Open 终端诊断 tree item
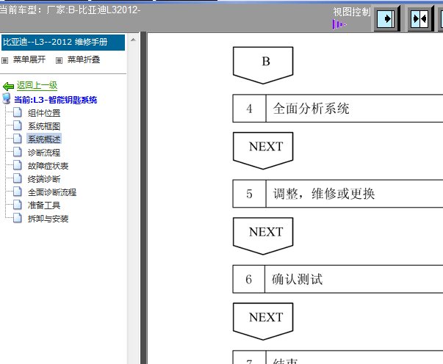Screen dimensions: 443x364 pyautogui.click(x=44, y=179)
